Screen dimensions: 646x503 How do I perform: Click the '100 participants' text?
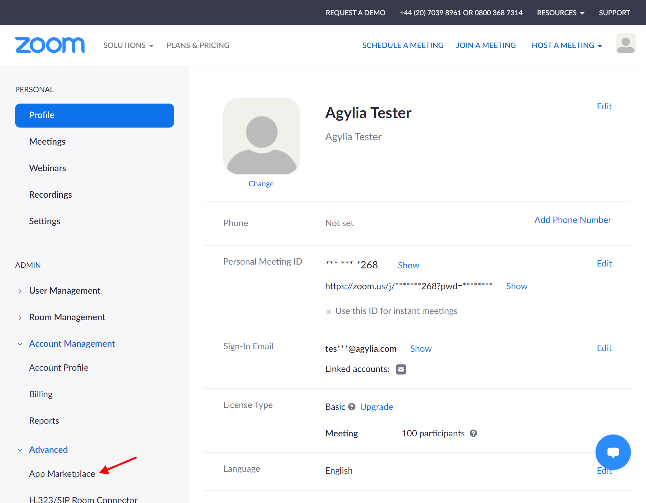coord(433,433)
